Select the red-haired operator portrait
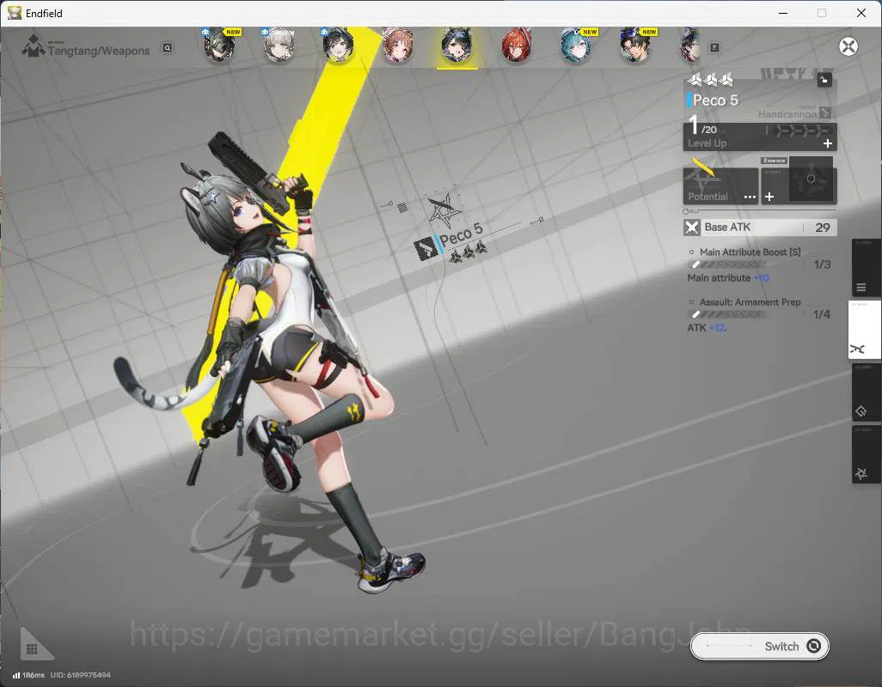882x687 pixels. (x=517, y=45)
